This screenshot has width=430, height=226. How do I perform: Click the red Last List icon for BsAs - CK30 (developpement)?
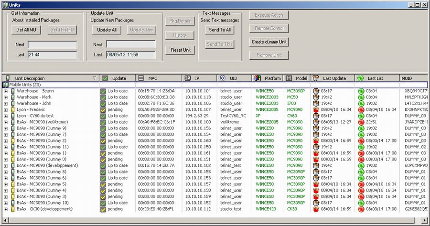tap(361, 209)
